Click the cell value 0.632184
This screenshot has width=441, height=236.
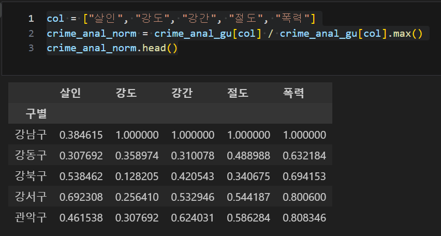pyautogui.click(x=304, y=156)
